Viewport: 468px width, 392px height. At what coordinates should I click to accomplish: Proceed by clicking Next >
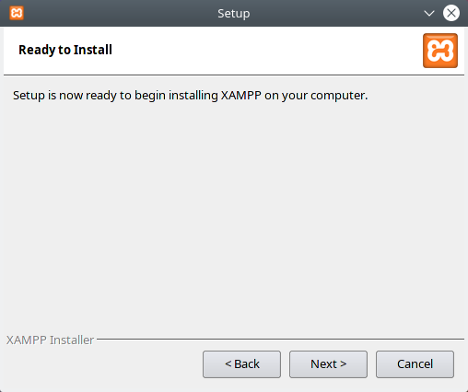pyautogui.click(x=328, y=364)
